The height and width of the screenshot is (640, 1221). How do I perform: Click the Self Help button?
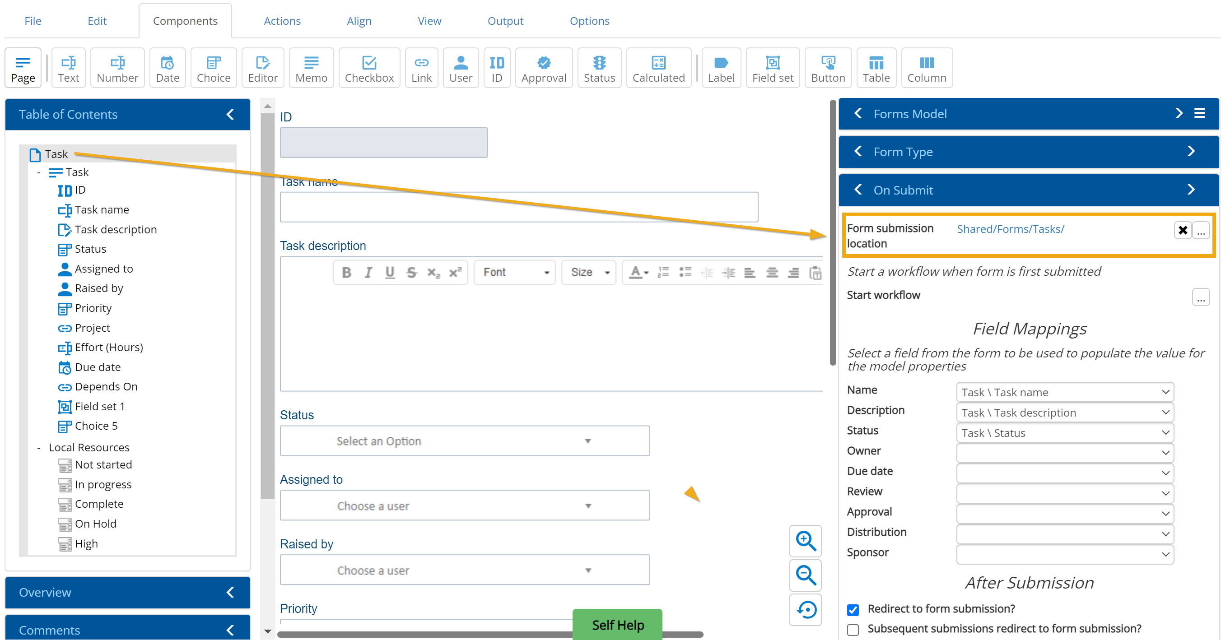point(617,625)
